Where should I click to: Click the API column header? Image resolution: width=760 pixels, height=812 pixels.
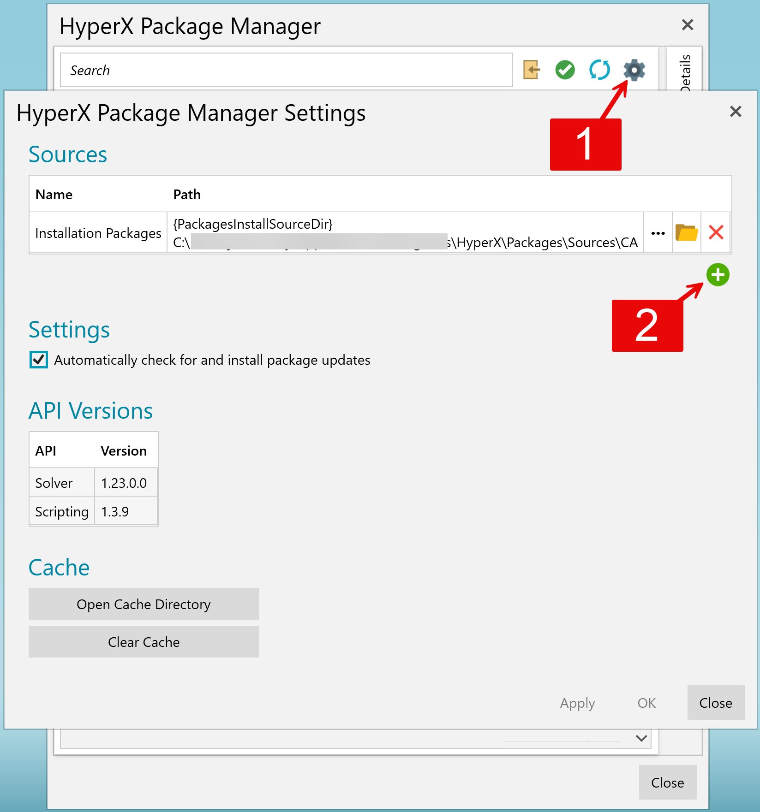click(46, 450)
